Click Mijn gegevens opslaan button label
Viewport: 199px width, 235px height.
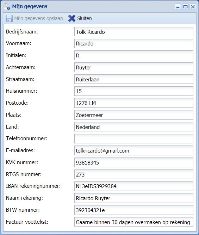[38, 18]
